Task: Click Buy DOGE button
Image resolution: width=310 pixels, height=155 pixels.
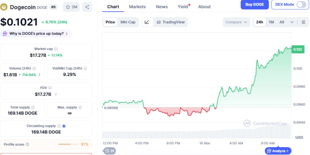Action: [255, 5]
